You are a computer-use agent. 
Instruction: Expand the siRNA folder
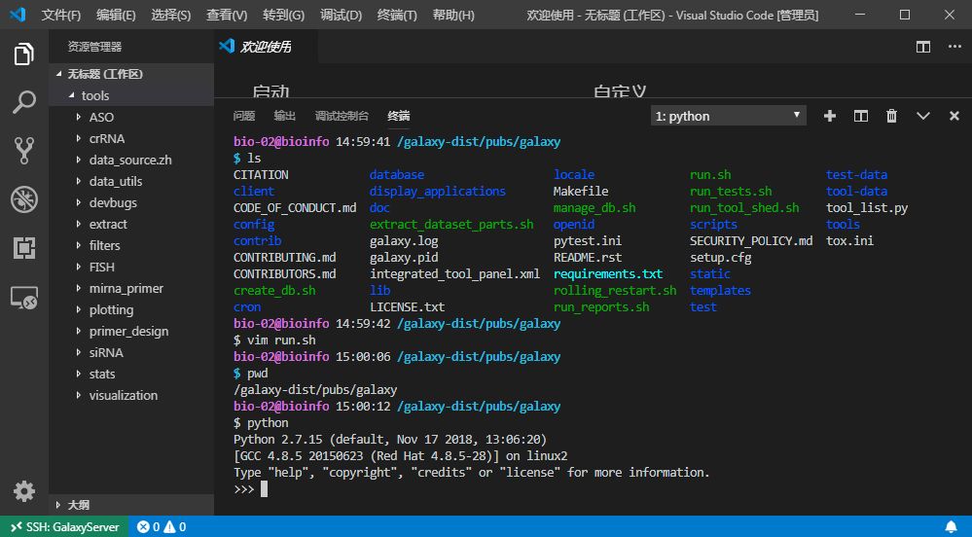131,352
